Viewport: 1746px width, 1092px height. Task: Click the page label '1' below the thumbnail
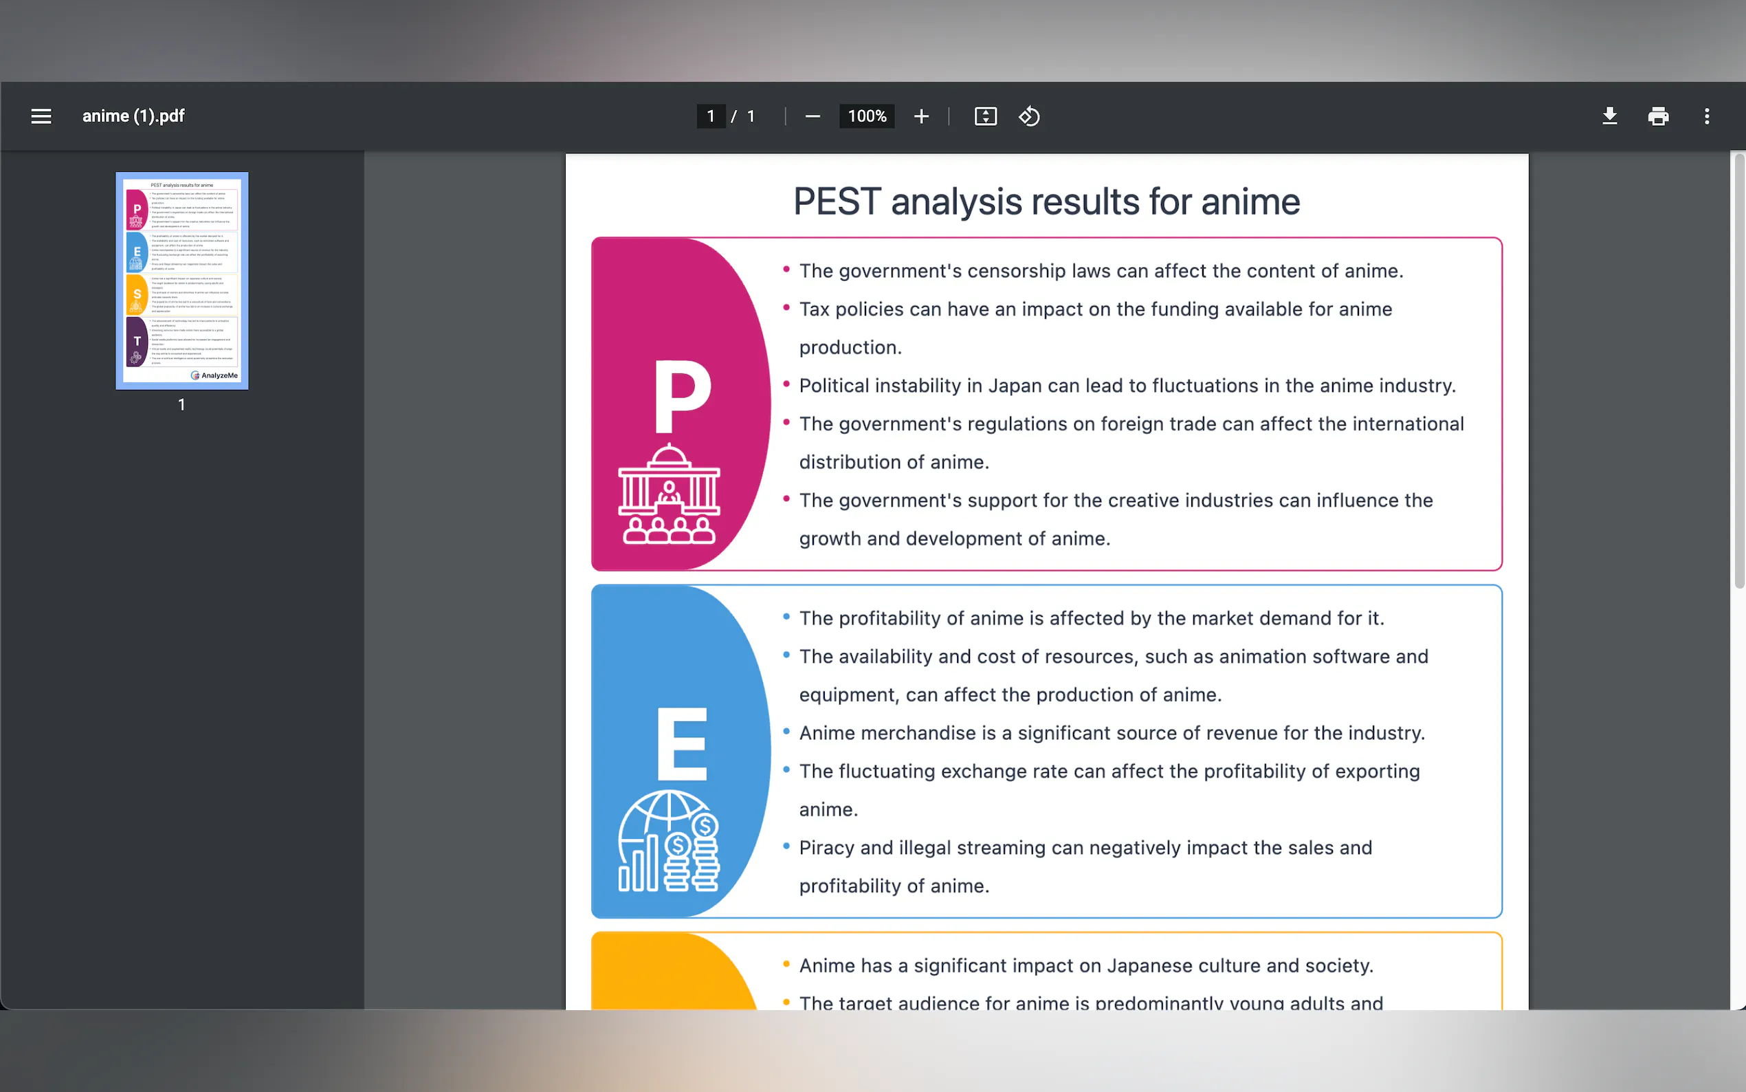point(182,405)
